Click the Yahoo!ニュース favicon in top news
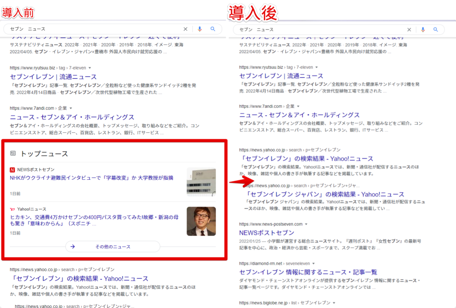The height and width of the screenshot is (308, 456). point(12,209)
